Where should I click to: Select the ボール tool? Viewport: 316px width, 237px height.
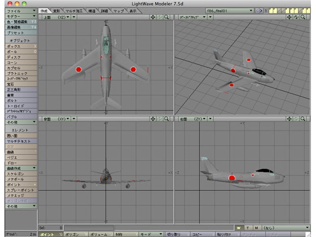21,51
